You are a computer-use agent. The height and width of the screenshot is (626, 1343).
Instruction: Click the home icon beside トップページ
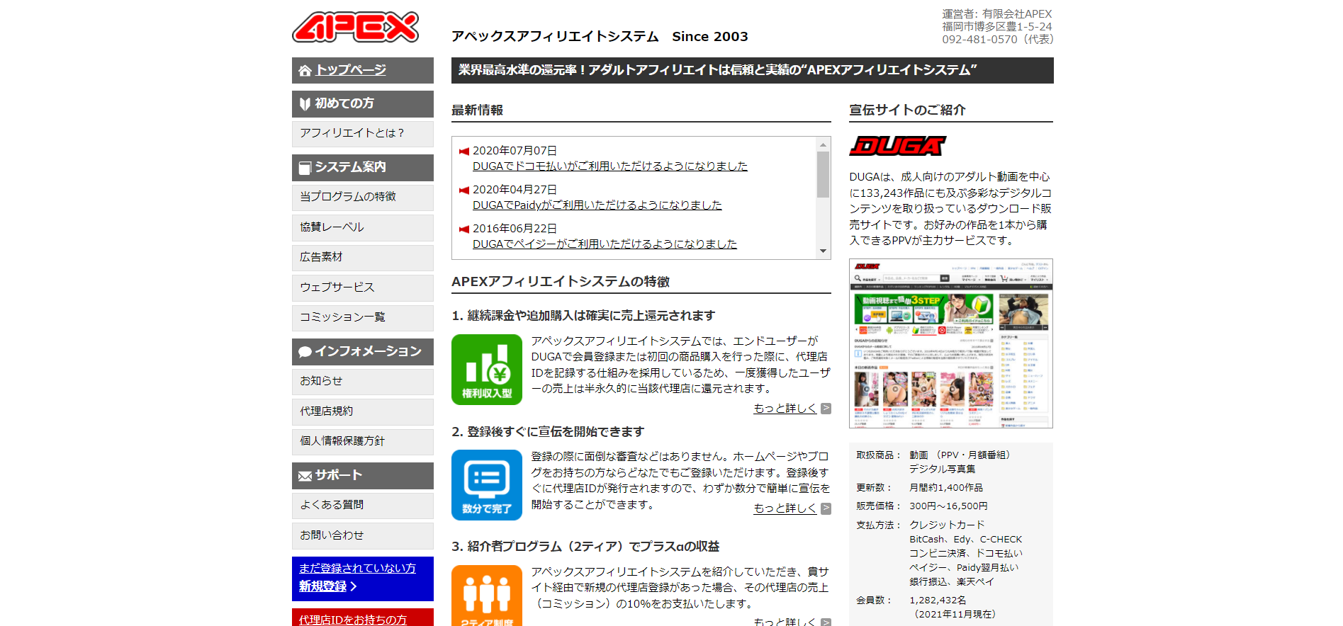point(305,71)
